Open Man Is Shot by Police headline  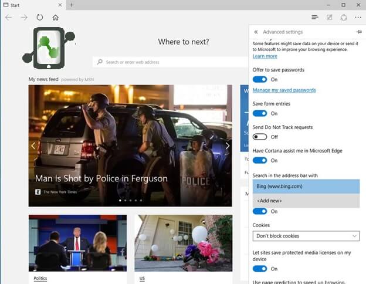[101, 178]
